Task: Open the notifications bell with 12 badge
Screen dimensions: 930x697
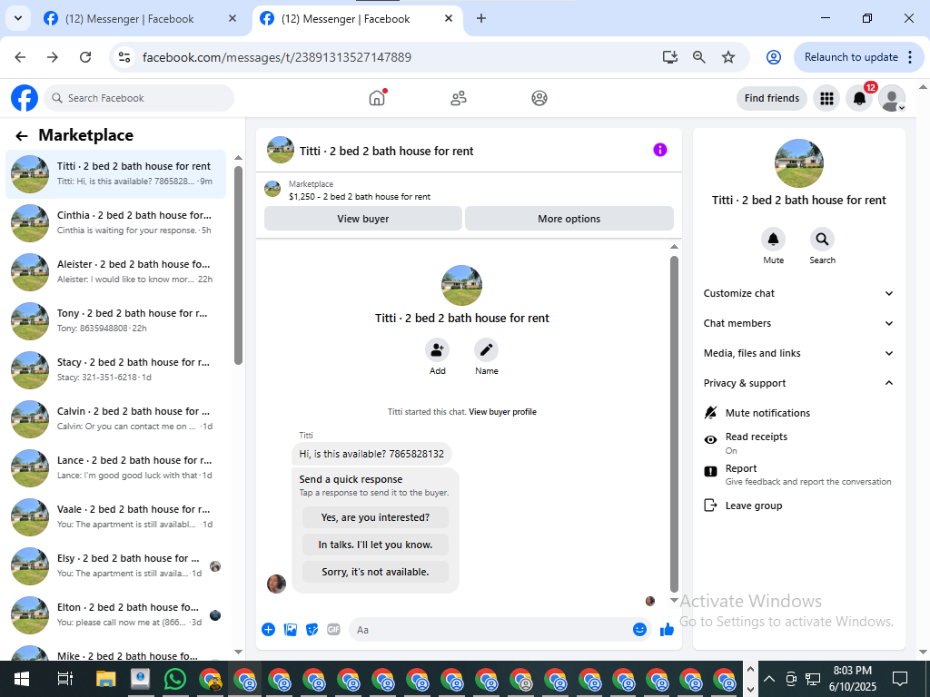Action: click(859, 98)
